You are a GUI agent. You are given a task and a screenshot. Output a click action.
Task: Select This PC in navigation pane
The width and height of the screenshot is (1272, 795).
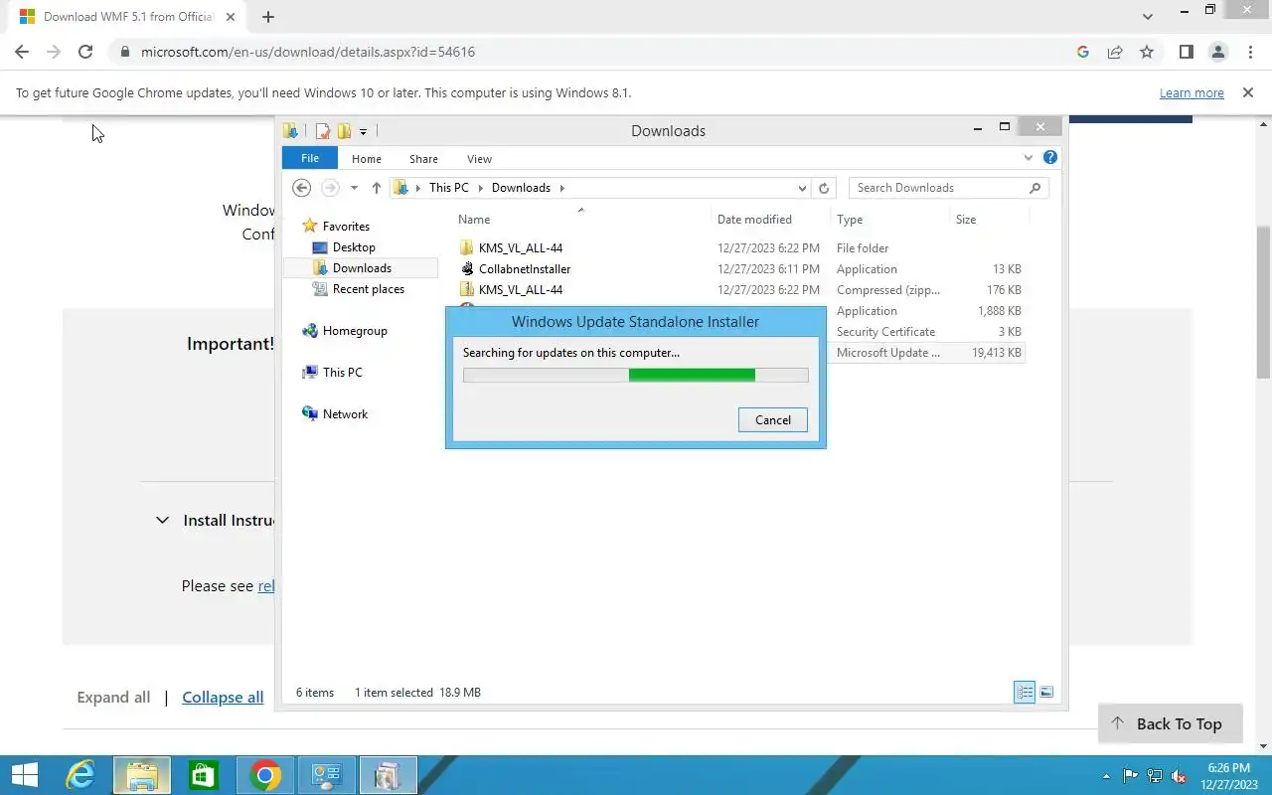point(342,373)
